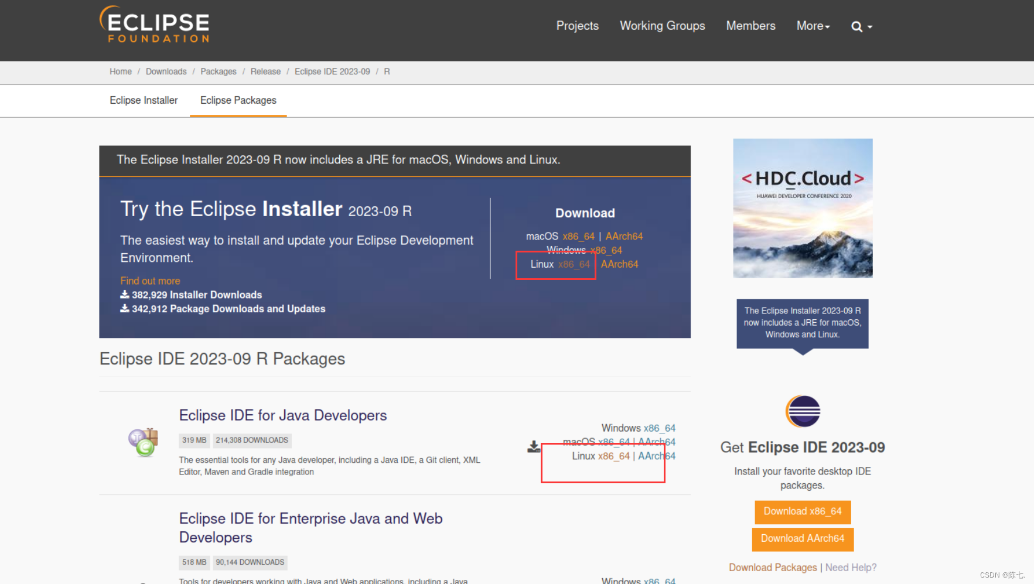Go to Packages breadcrumb
The height and width of the screenshot is (584, 1034).
[219, 71]
